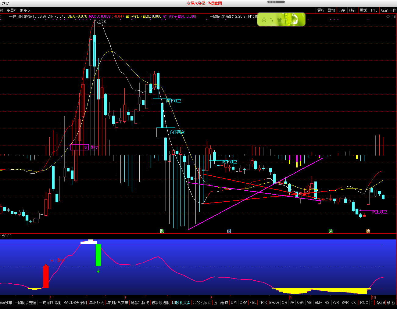Select the 印钞机顶底 indicator tab
Screen dimensions: 397x309
202,303
